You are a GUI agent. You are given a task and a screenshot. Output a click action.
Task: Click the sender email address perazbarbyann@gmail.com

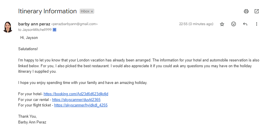pyautogui.click(x=74, y=24)
